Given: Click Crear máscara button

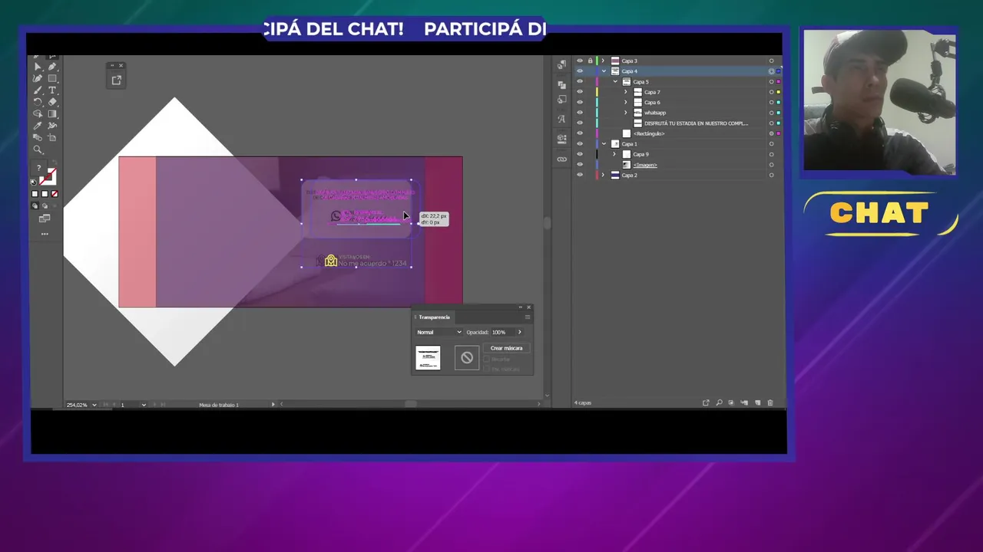Looking at the screenshot, I should [x=507, y=348].
